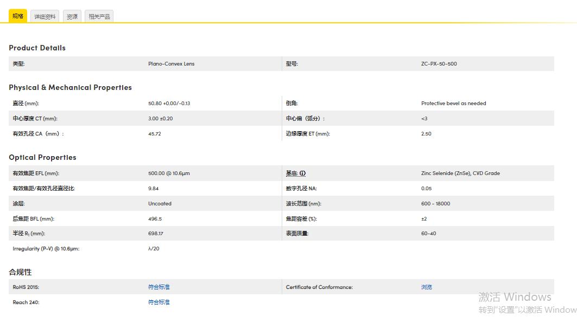This screenshot has width=577, height=323.
Task: Click the active 规格 tab
Action: [18, 16]
